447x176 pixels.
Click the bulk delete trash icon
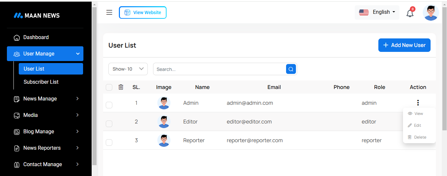click(x=121, y=87)
